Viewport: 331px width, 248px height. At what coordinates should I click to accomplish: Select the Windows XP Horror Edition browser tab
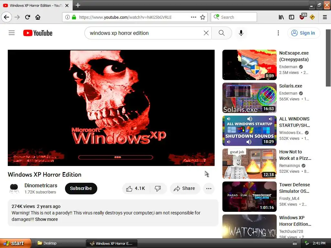point(36,5)
